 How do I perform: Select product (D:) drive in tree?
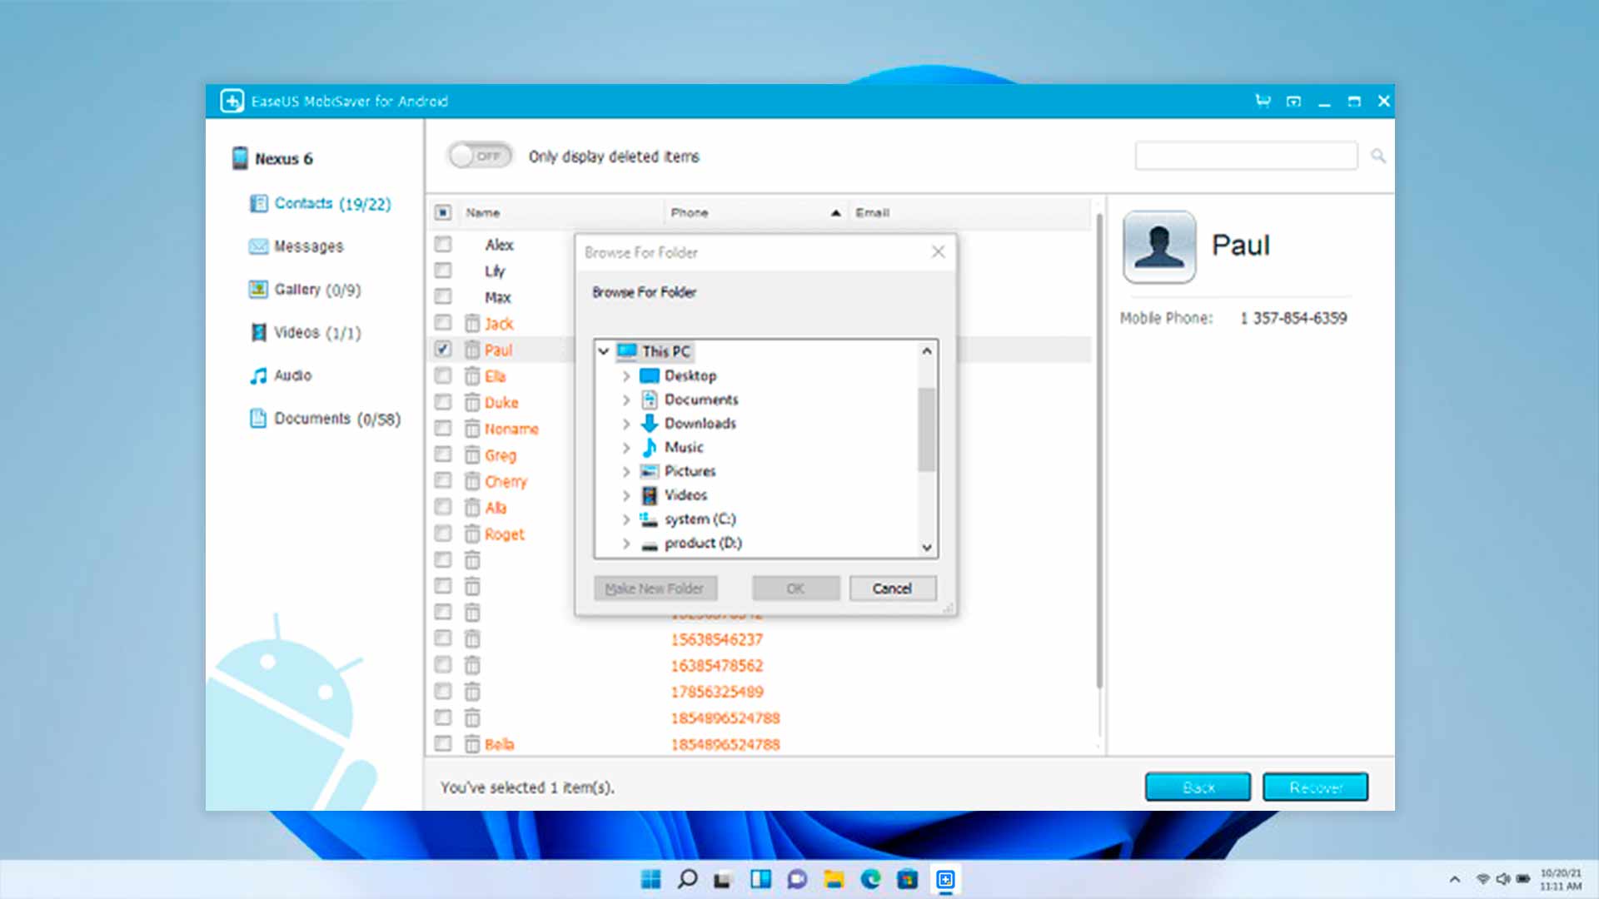pos(703,544)
